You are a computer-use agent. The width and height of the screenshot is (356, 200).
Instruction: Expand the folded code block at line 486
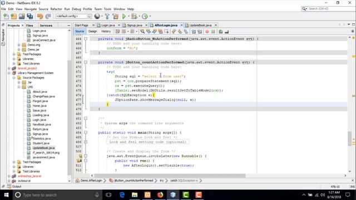tap(86, 142)
